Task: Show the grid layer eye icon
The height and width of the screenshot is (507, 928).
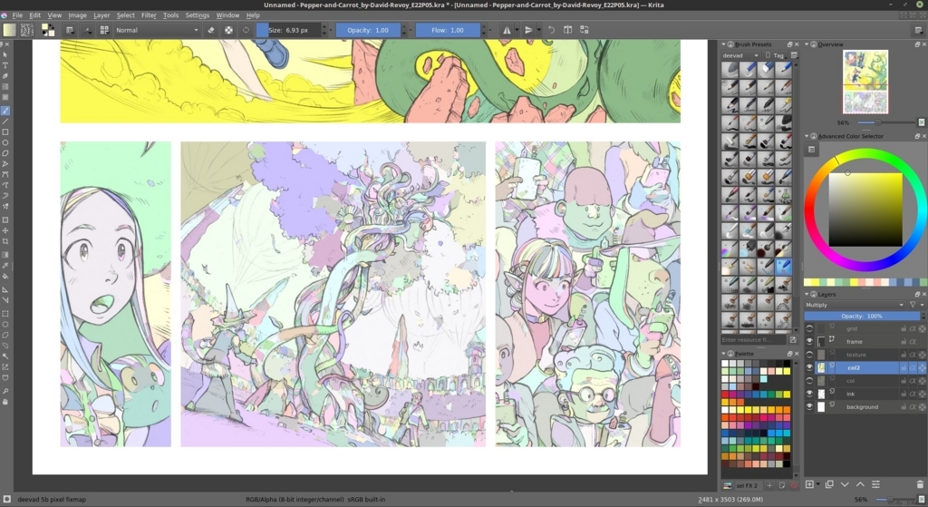Action: tap(809, 328)
